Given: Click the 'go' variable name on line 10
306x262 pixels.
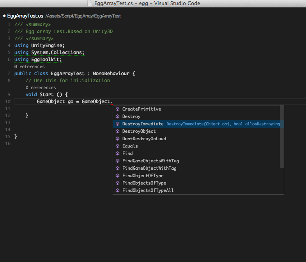Looking at the screenshot, I should (71, 102).
